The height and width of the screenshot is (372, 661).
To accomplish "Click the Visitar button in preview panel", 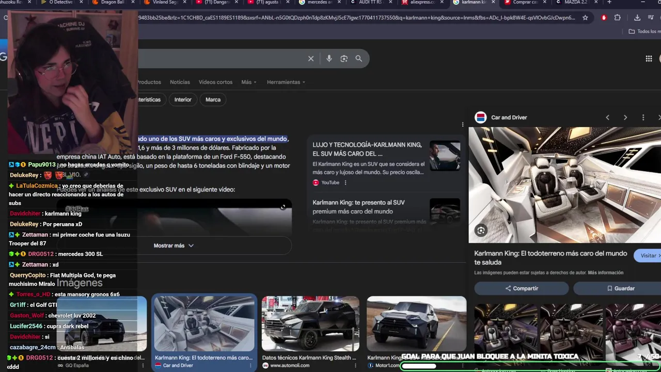I will coord(649,255).
